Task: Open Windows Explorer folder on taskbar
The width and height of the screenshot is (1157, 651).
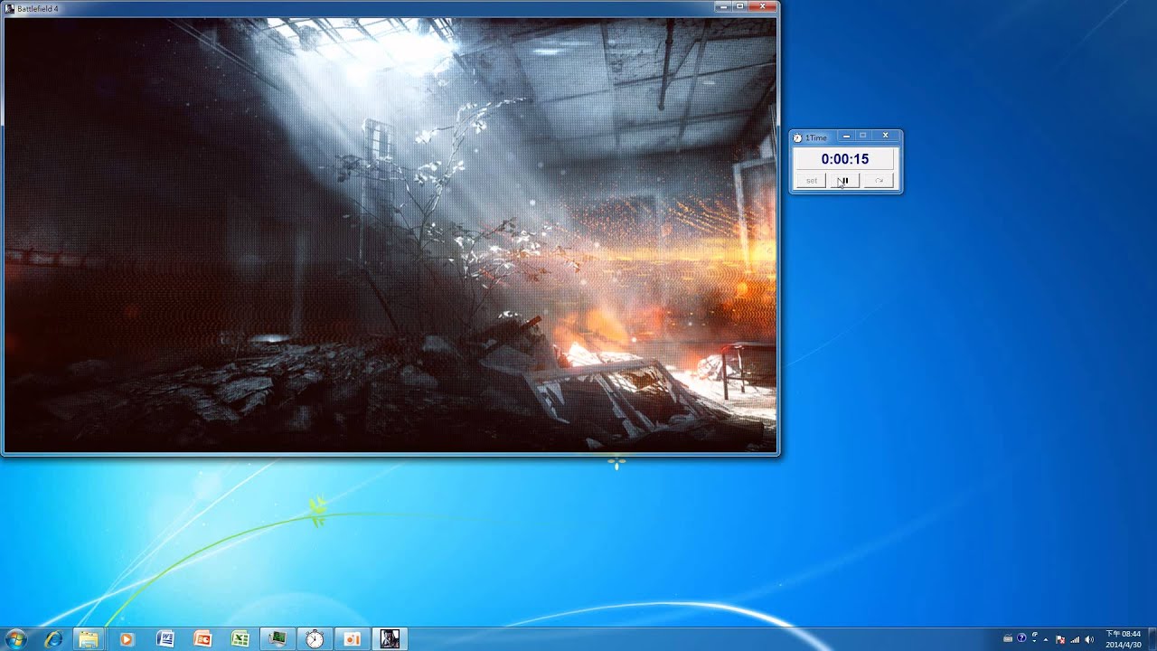Action: pyautogui.click(x=89, y=638)
